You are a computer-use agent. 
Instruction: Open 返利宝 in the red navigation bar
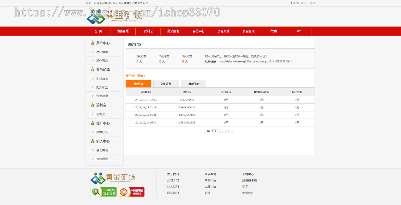click(148, 31)
